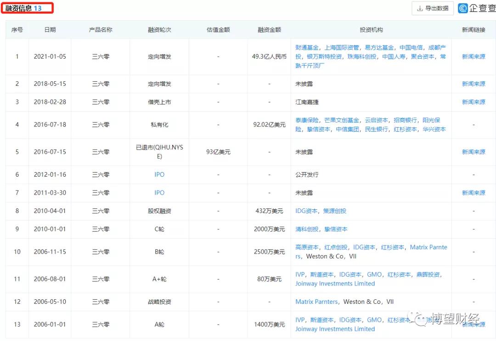Open 新闻来源 link for 2021-01-05 row
This screenshot has height=341, width=496.
(x=473, y=56)
